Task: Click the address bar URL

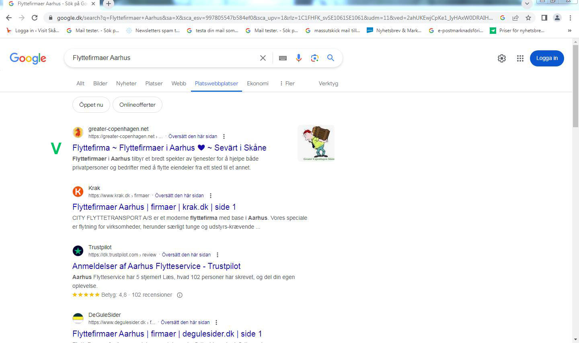Action: (274, 18)
